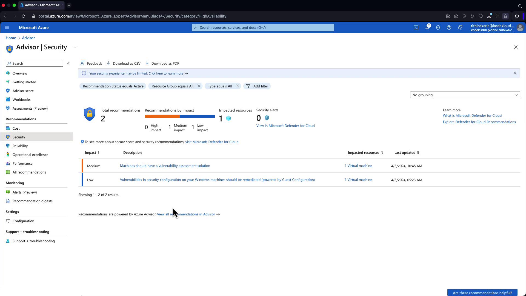Select Advisor score in sidebar
This screenshot has width=526, height=296.
pyautogui.click(x=23, y=91)
